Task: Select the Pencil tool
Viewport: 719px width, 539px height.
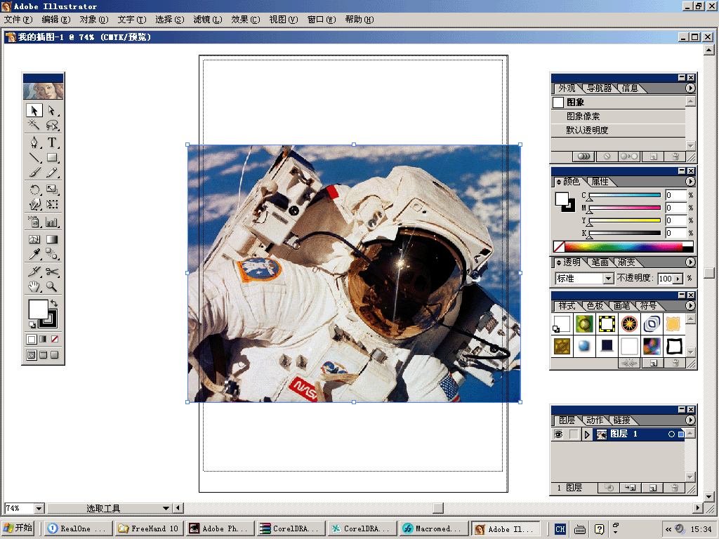Action: pos(51,173)
